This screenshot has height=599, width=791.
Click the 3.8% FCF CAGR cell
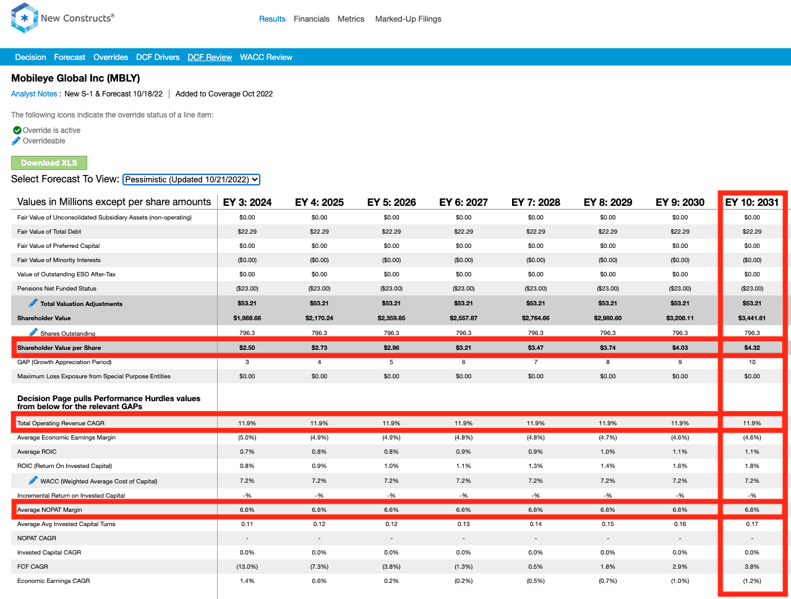[752, 567]
